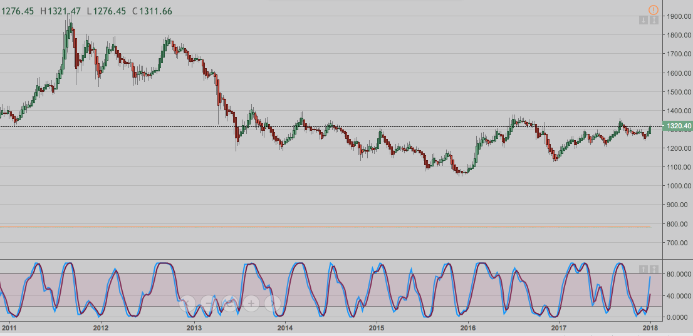Viewport: 693px width, 336px height.
Task: Click the 2012 label on the time axis
Action: click(x=102, y=328)
